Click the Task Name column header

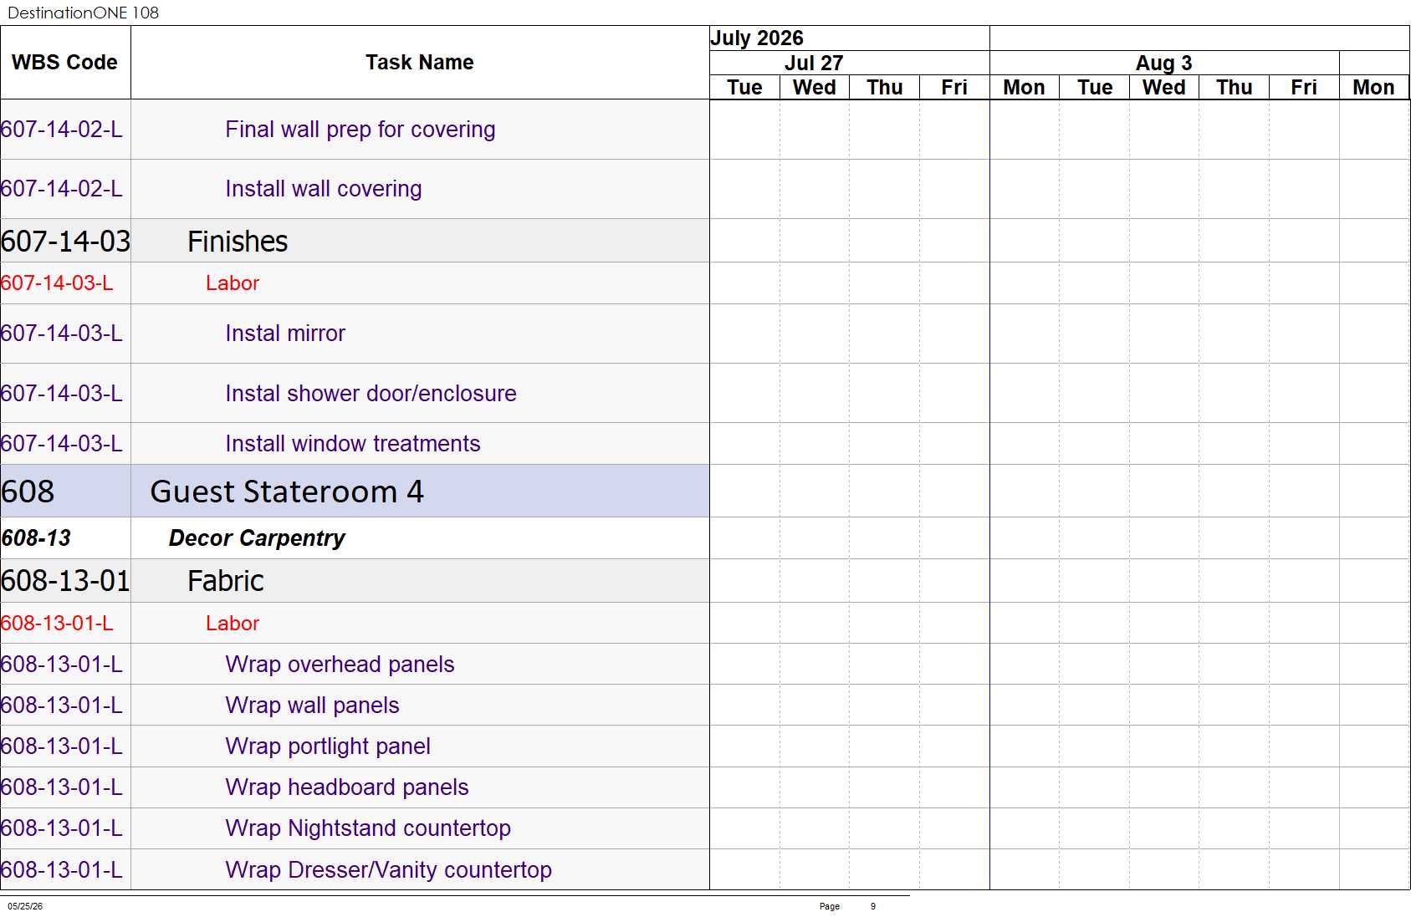(420, 63)
